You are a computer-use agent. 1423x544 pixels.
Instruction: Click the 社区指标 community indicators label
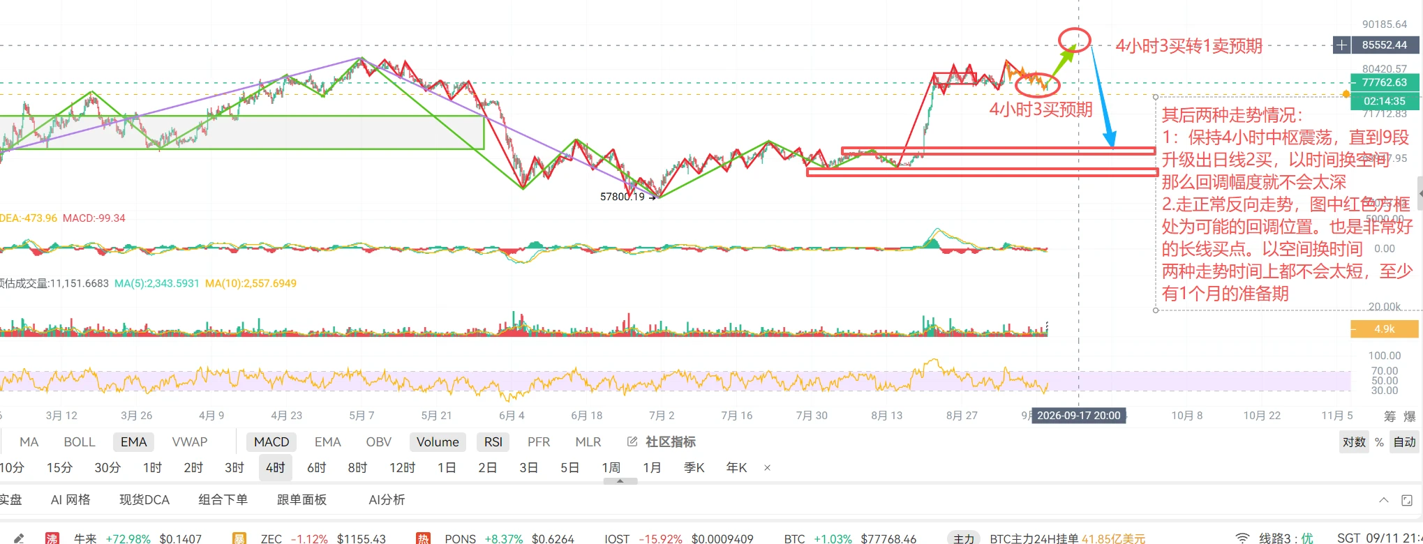coord(670,442)
